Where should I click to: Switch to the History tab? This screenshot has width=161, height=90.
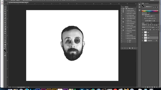123,7
